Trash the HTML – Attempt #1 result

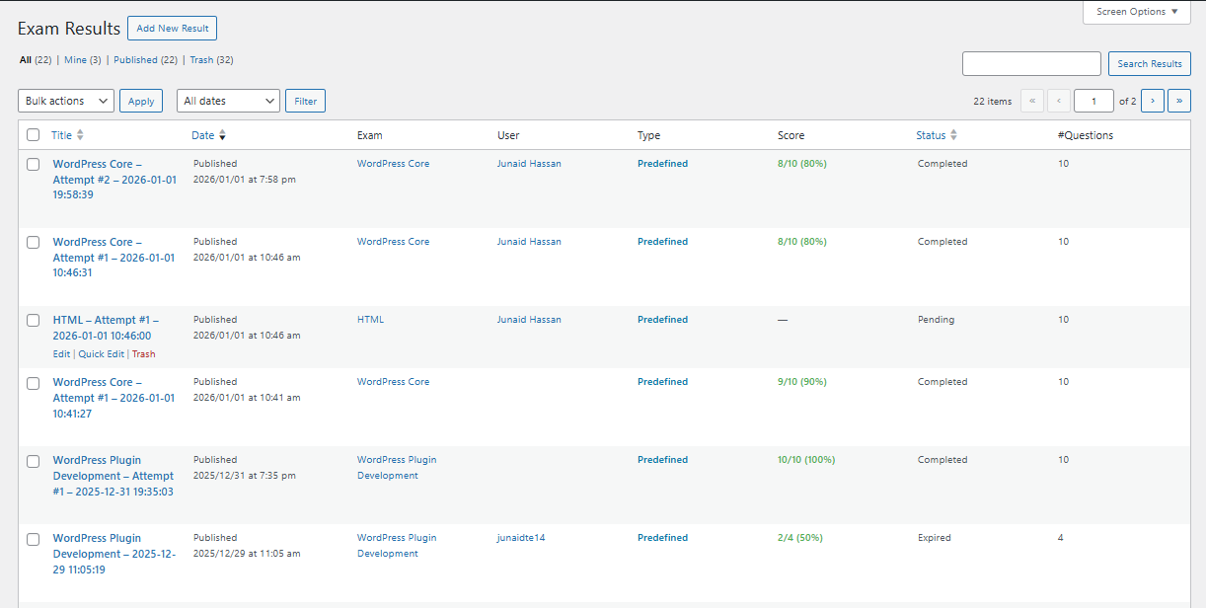143,354
